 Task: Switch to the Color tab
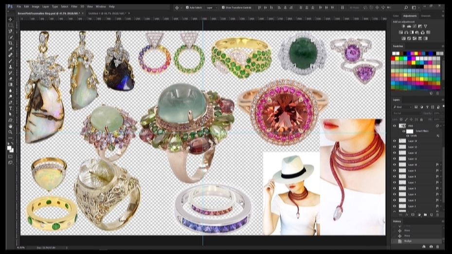click(x=396, y=16)
